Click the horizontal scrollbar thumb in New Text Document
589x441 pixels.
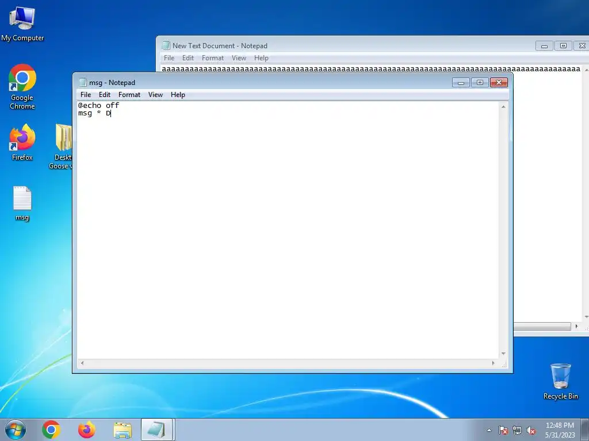(x=542, y=326)
